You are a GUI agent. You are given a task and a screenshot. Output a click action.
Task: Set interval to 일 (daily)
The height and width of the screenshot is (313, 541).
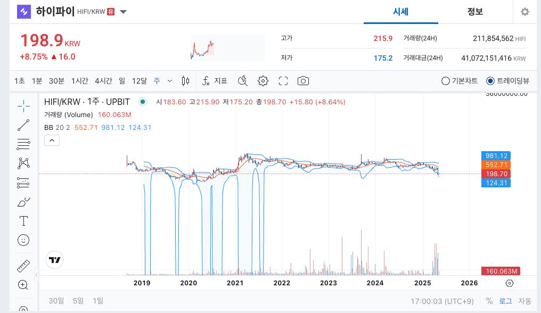[x=122, y=81]
